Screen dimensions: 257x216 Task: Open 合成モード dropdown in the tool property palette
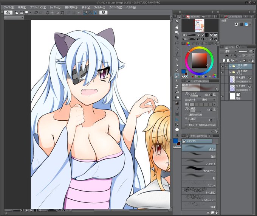click(206, 100)
